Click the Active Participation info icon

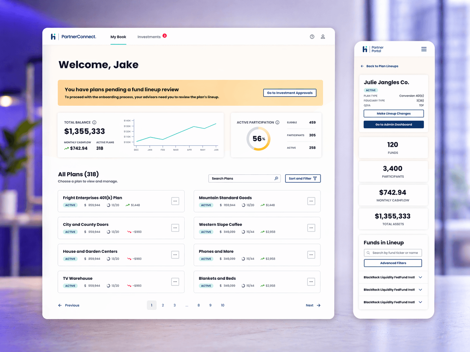click(x=277, y=123)
